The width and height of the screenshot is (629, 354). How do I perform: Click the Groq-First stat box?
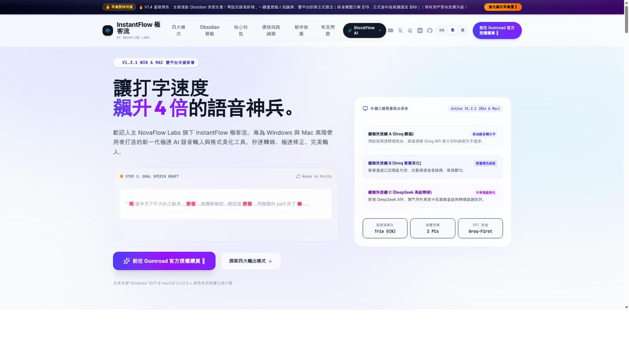[x=480, y=228]
